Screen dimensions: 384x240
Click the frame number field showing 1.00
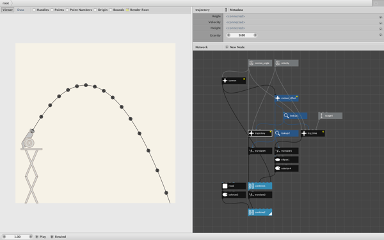point(17,237)
